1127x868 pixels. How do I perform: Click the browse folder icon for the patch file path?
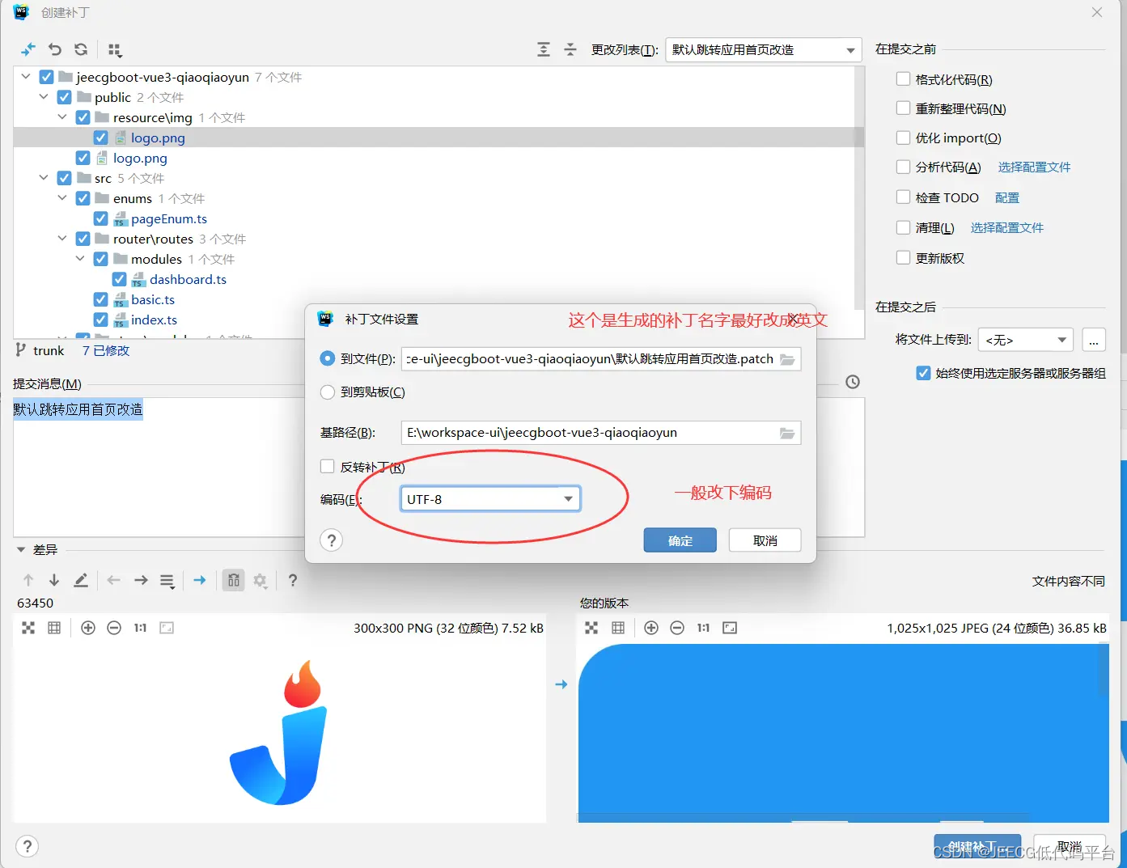coord(787,359)
